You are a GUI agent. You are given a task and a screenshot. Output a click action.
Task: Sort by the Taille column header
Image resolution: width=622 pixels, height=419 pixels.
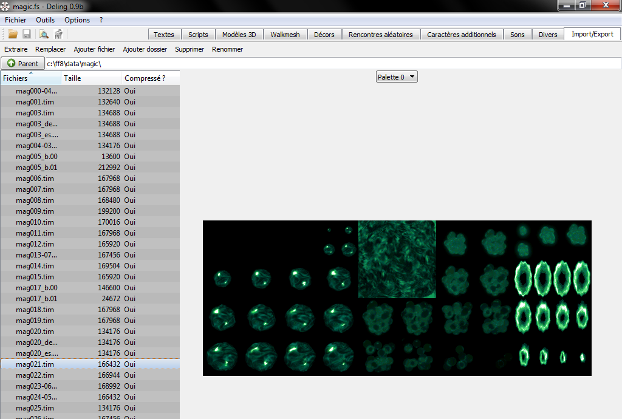[x=91, y=78]
